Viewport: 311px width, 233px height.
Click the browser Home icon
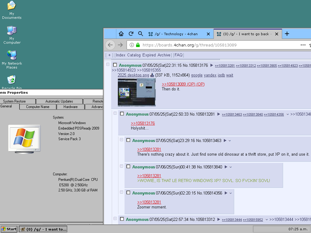(121, 34)
